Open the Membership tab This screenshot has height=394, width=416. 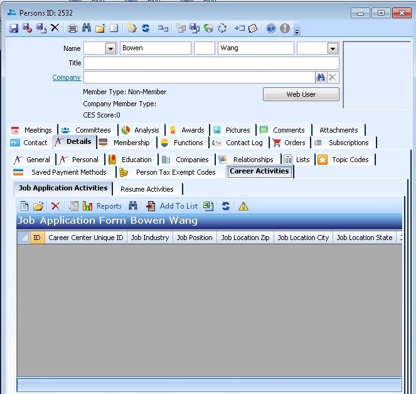[x=125, y=143]
